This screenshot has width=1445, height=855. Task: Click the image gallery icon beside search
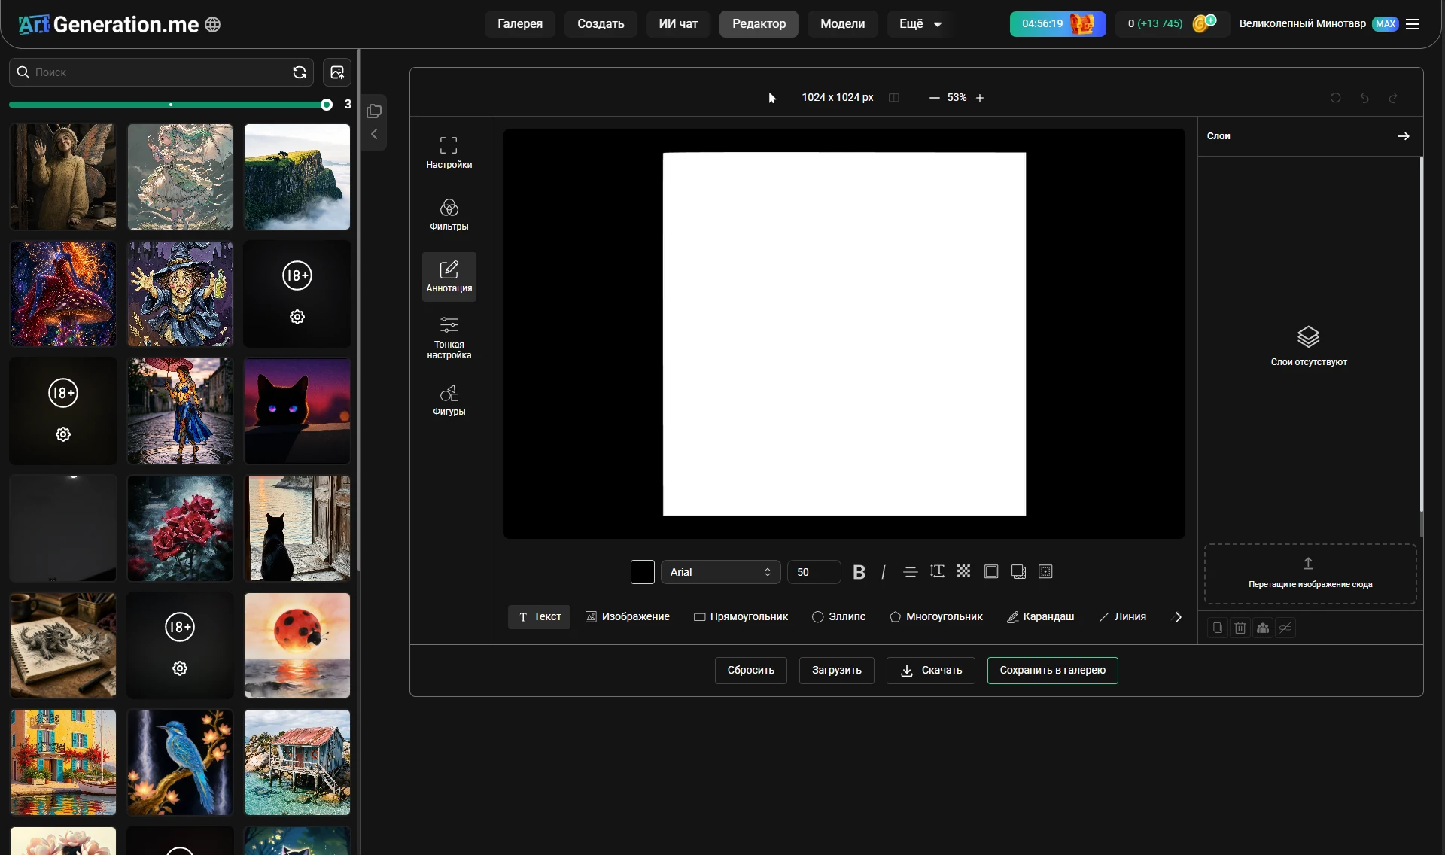(337, 72)
